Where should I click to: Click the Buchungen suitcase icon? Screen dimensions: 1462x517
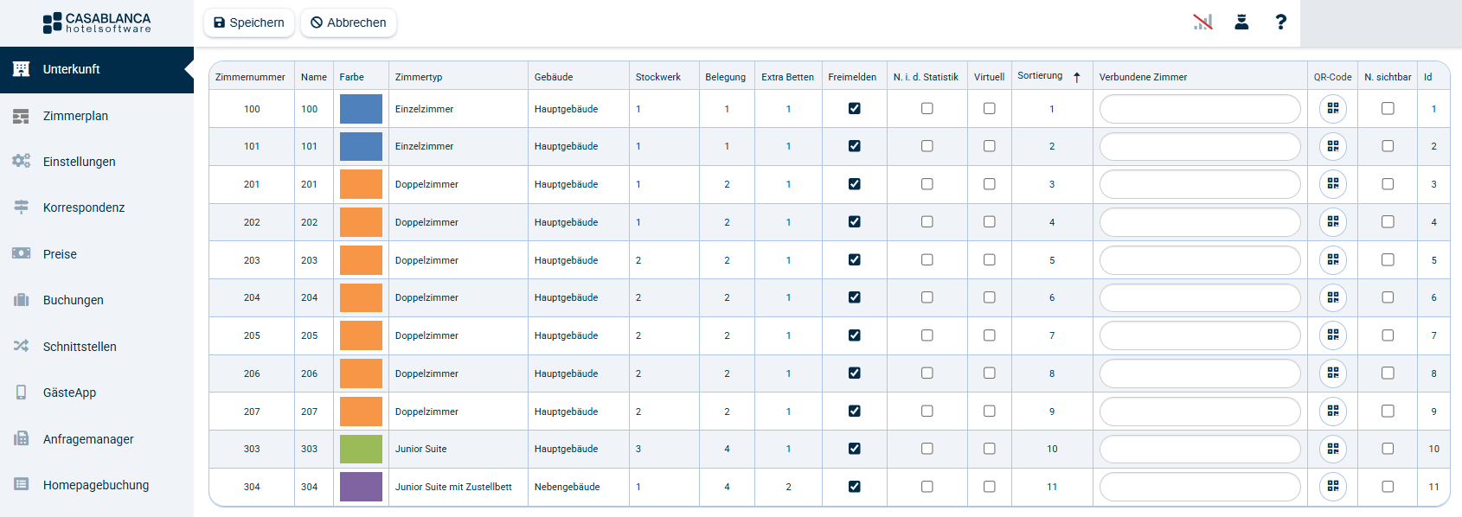pos(22,300)
